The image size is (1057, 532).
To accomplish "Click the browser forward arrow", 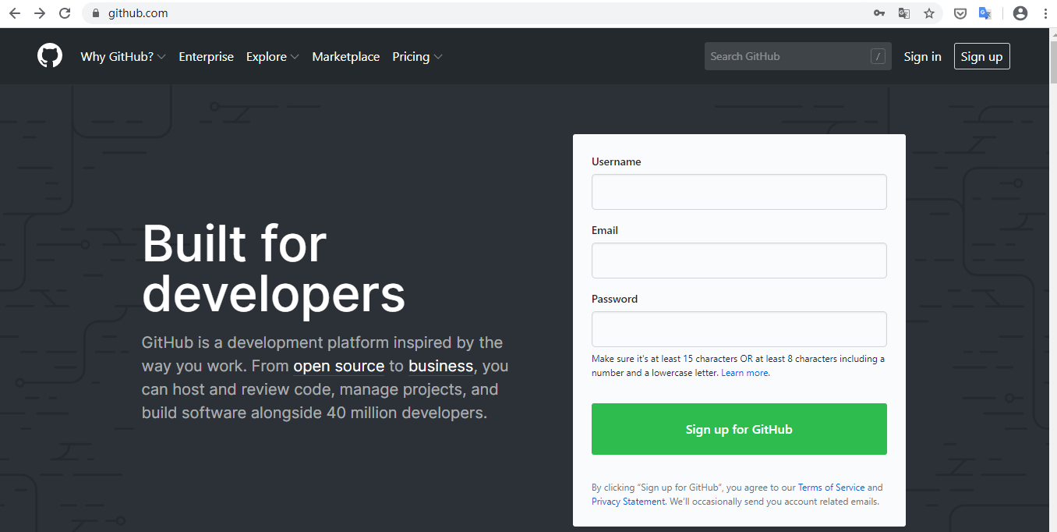I will click(40, 13).
